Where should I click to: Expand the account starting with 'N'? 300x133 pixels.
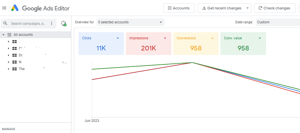pyautogui.click(x=9, y=62)
